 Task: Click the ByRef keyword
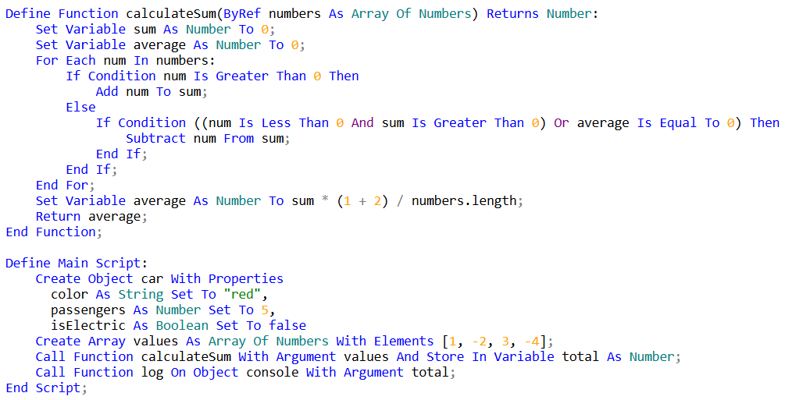click(242, 14)
